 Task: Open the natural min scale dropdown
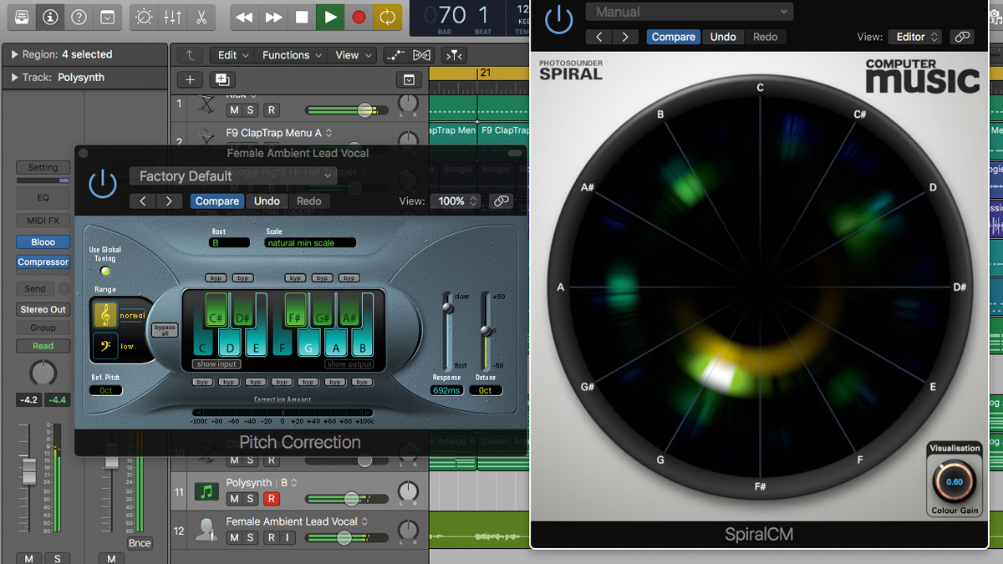309,243
